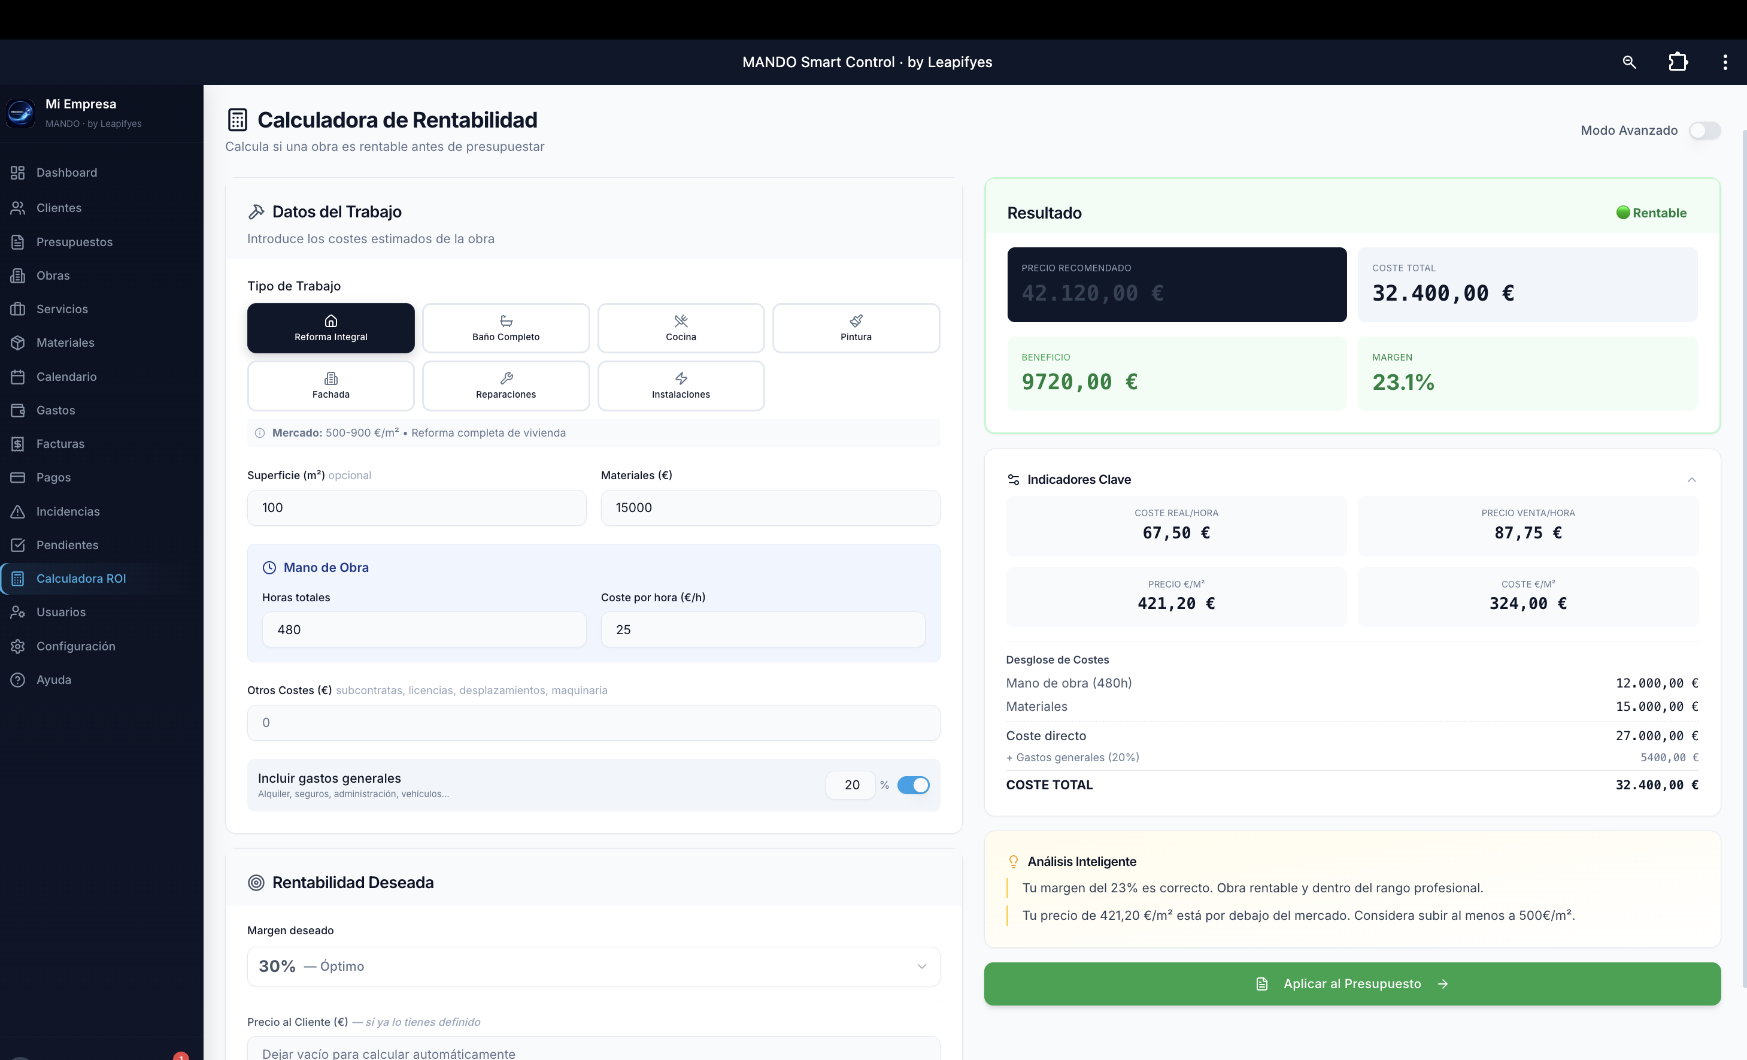
Task: Go to Presupuestos in the sidebar
Action: tap(101, 242)
